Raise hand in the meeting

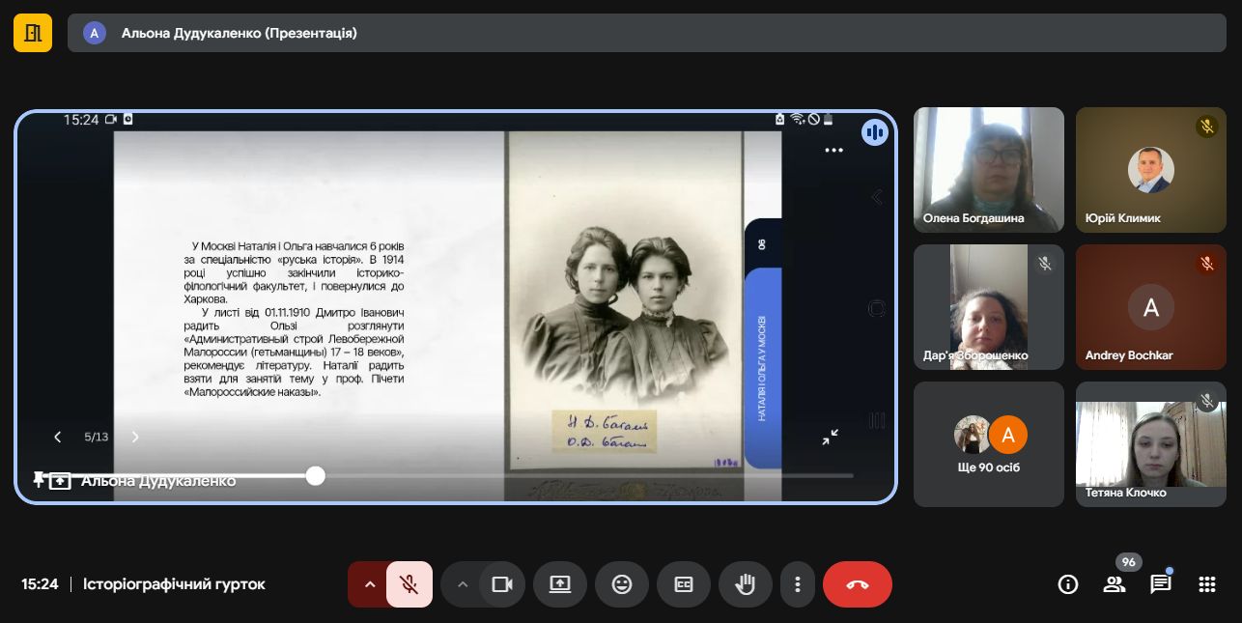745,584
